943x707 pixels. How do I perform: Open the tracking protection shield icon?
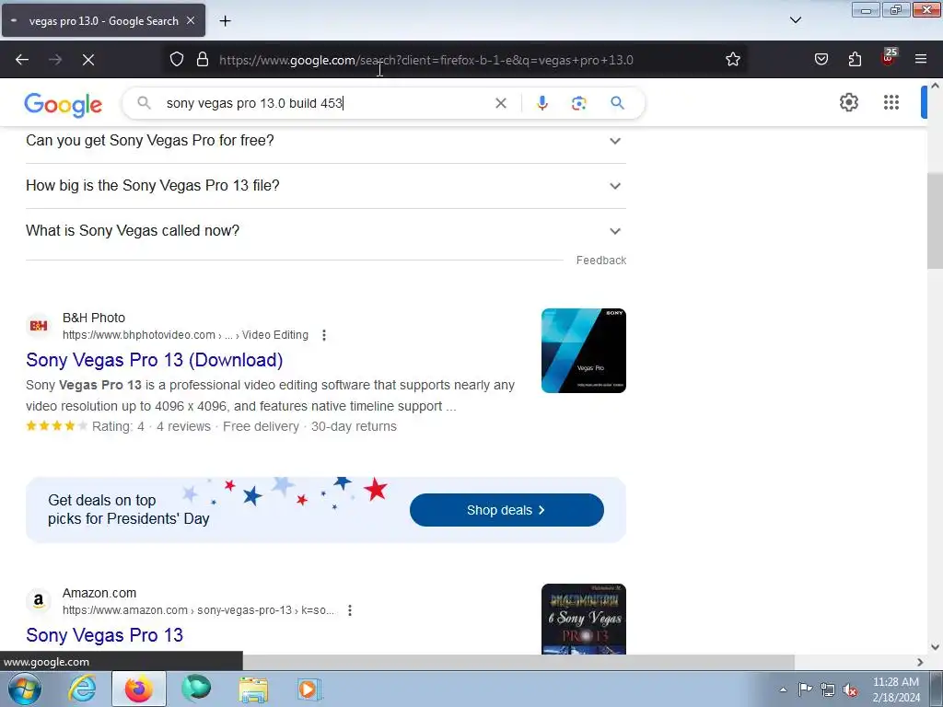pos(176,60)
